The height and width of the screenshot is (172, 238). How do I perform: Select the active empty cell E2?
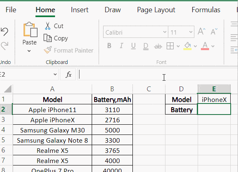214,109
